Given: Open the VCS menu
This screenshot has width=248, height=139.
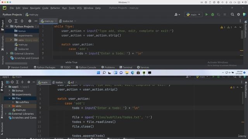Looking at the screenshot, I should pyautogui.click(x=79, y=8).
